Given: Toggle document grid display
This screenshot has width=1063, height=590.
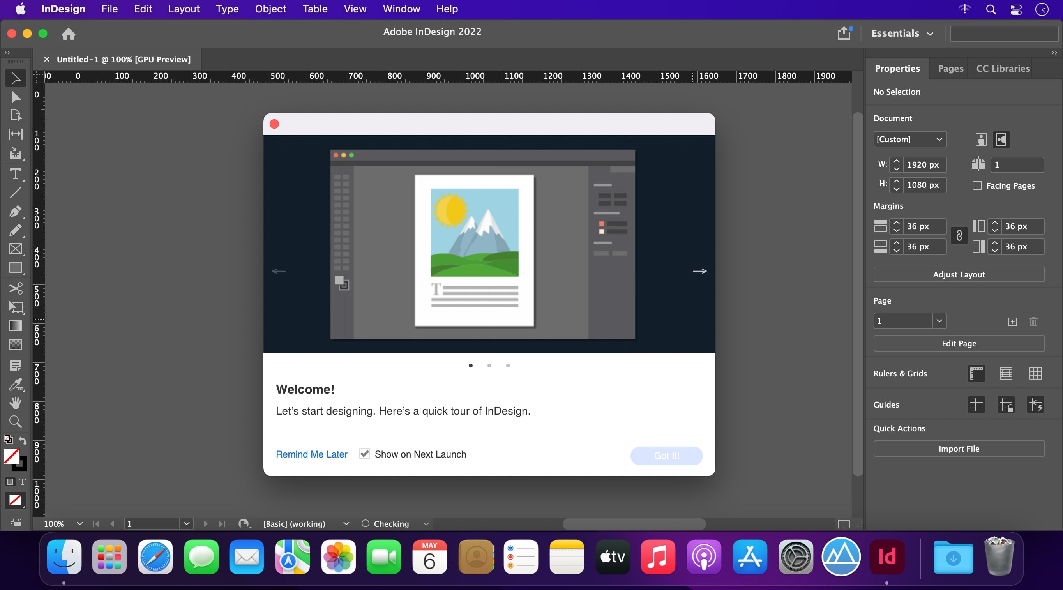Looking at the screenshot, I should click(x=1035, y=373).
